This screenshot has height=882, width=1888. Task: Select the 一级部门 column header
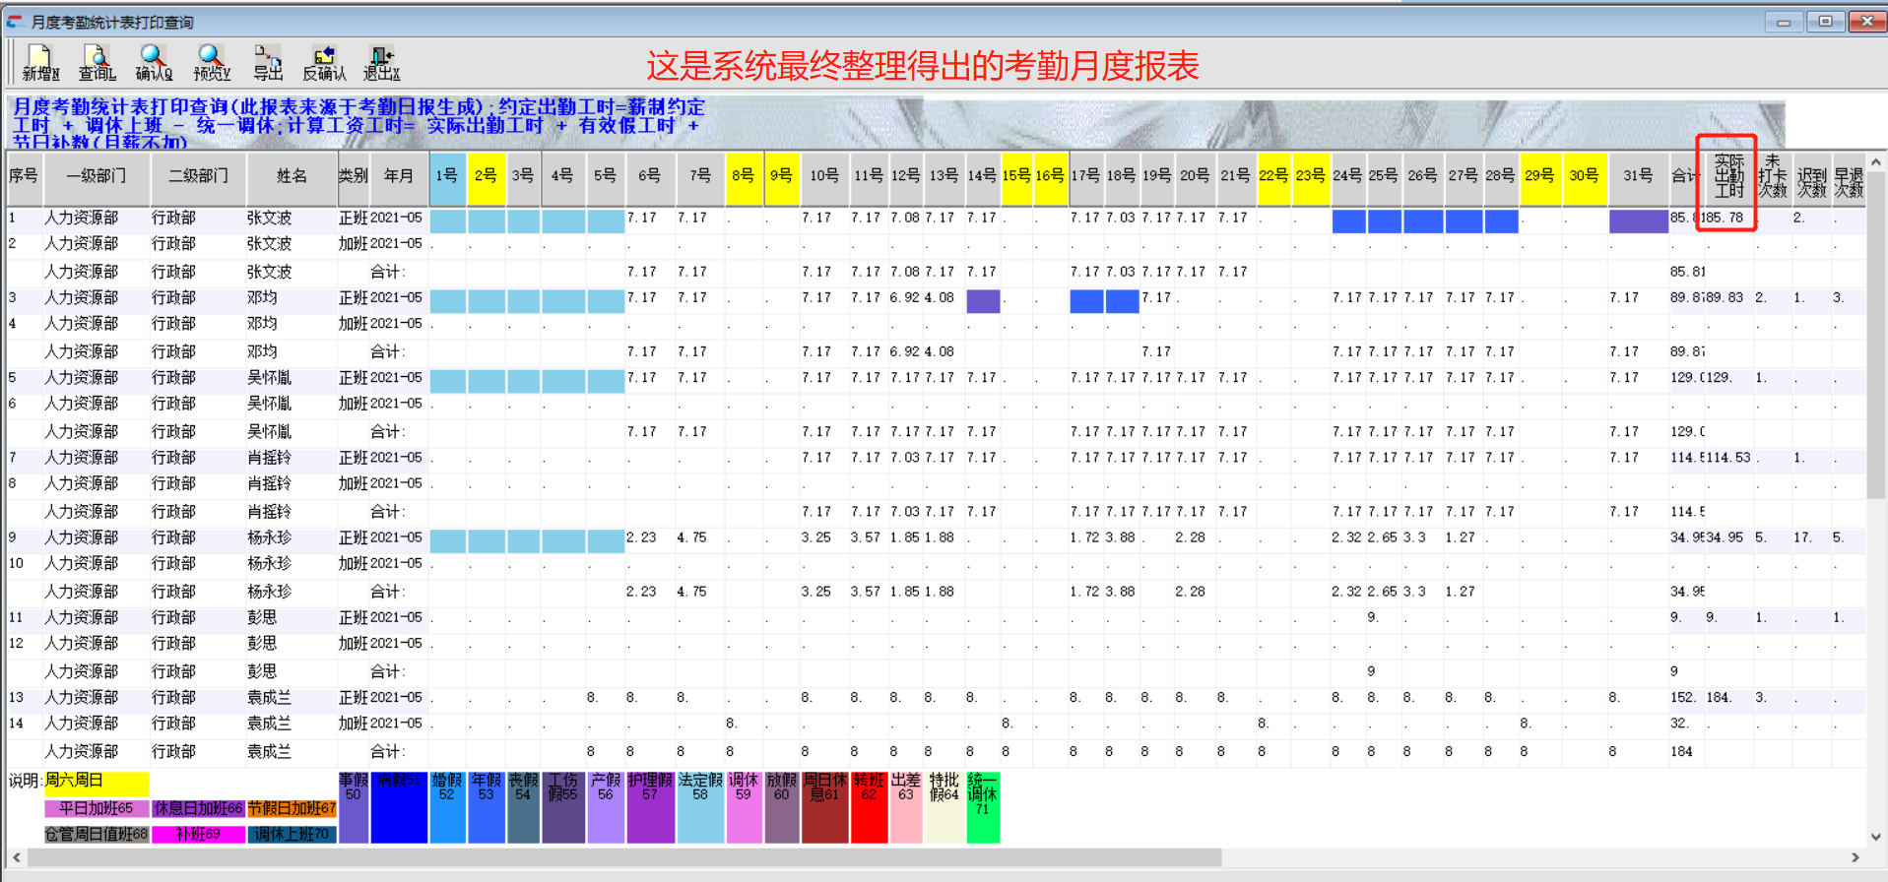(96, 176)
